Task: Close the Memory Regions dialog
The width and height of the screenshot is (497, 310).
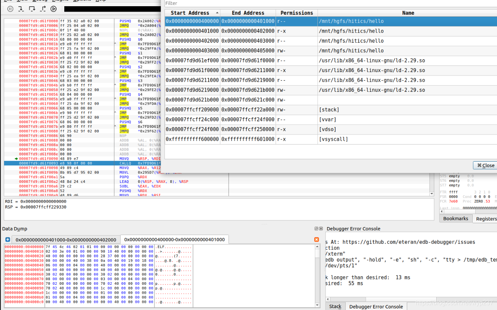Action: tap(485, 165)
